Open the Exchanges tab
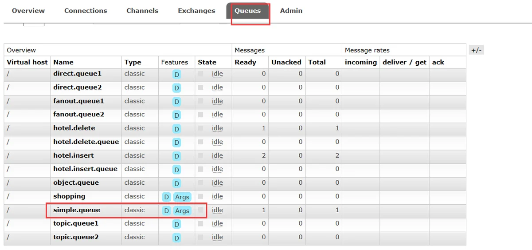This screenshot has width=532, height=250. [x=196, y=11]
